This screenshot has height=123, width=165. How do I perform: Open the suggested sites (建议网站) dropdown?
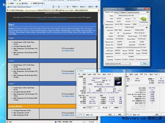coord(28,4)
